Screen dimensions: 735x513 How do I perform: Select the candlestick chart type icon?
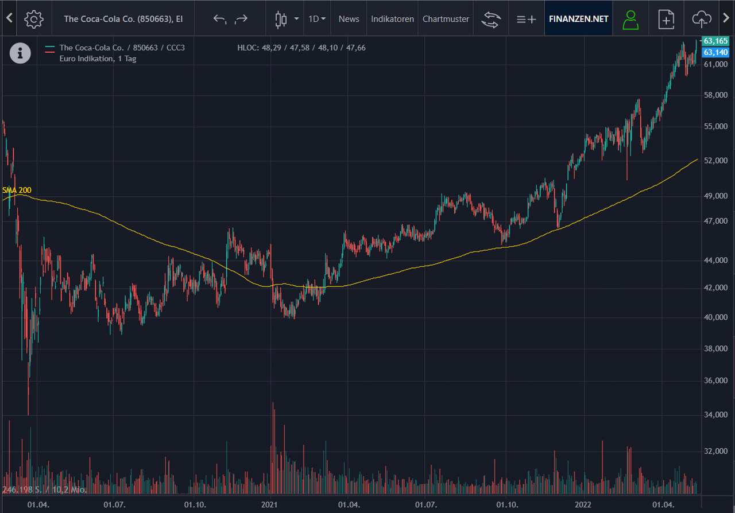[x=281, y=19]
